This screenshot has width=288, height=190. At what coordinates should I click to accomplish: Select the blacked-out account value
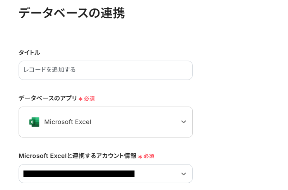pyautogui.click(x=79, y=174)
